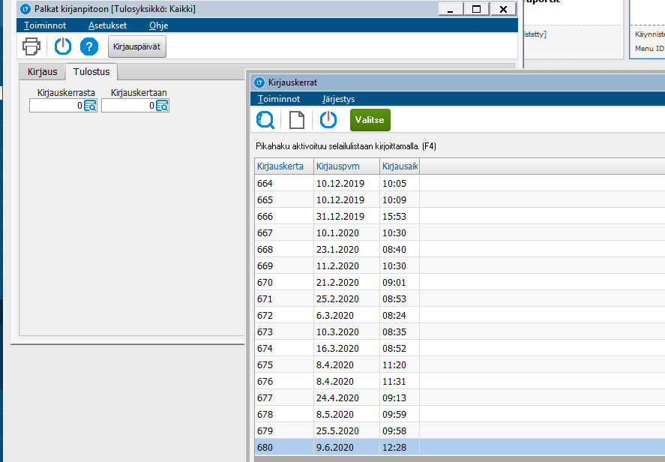This screenshot has width=665, height=462.
Task: Open Toiminnot menu in Kirjauskerrat window
Action: (279, 99)
